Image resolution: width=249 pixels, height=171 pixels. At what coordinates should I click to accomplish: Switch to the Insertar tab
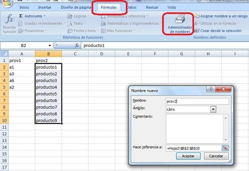pos(45,7)
